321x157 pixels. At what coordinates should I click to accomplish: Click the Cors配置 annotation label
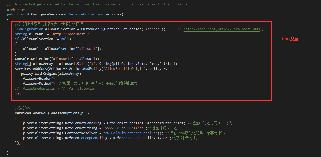click(290, 39)
